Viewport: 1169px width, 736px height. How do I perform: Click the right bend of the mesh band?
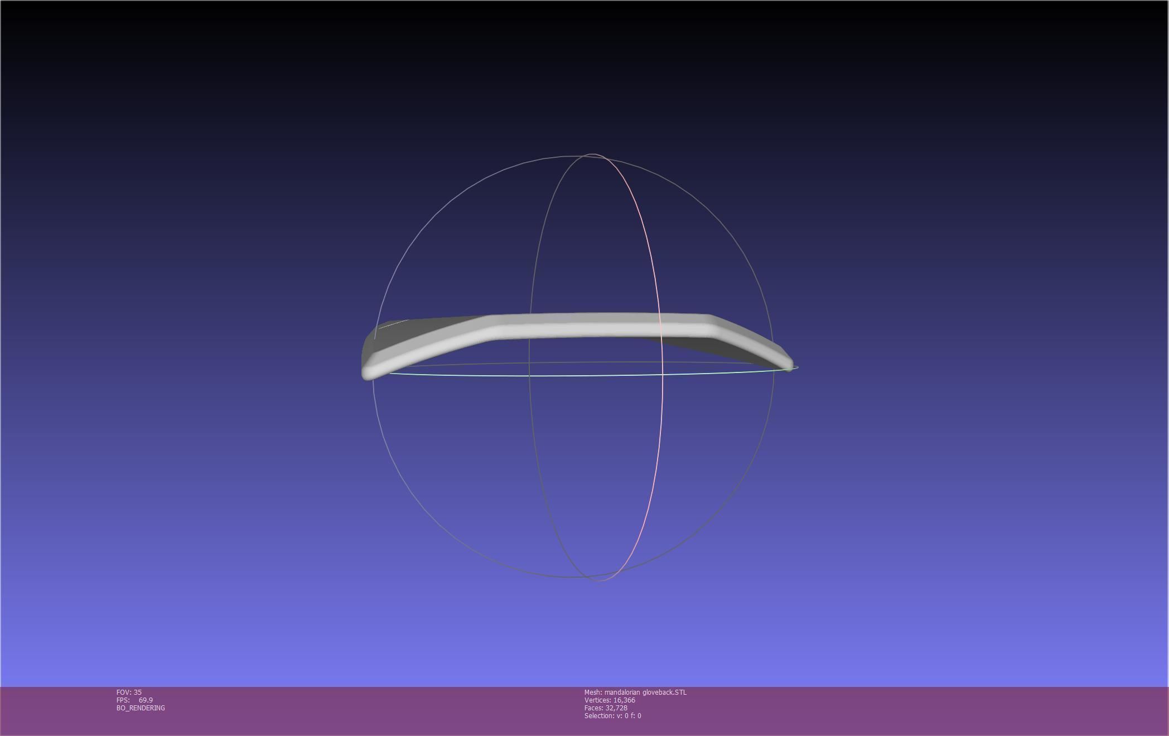tap(711, 327)
